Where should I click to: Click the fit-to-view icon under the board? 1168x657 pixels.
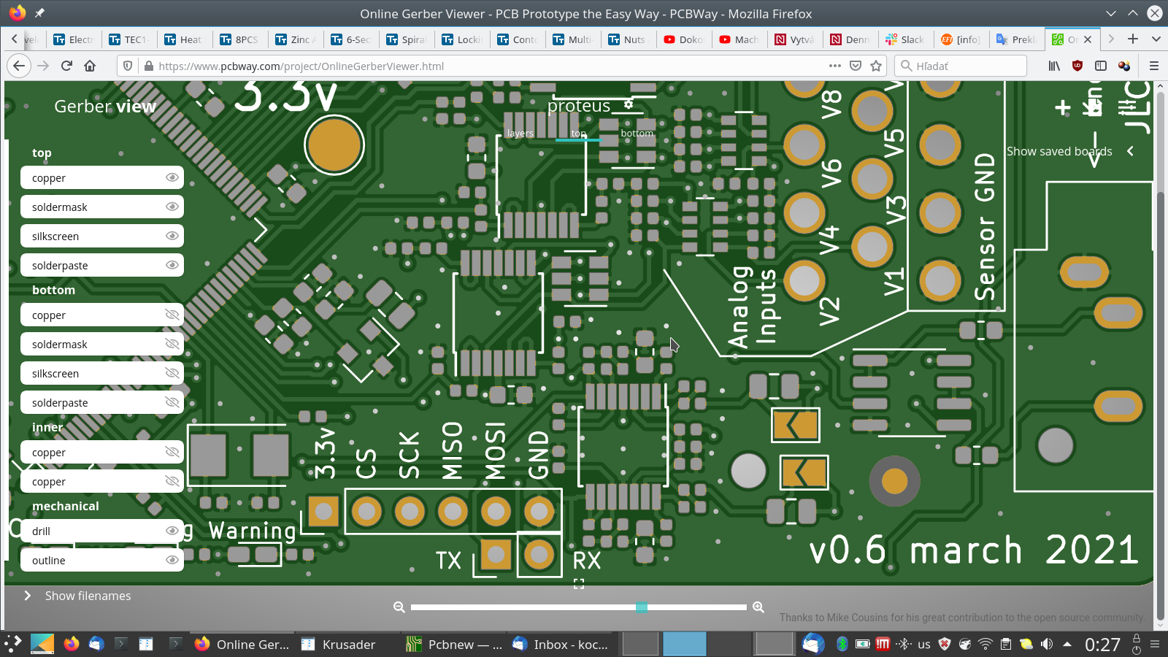tap(579, 584)
